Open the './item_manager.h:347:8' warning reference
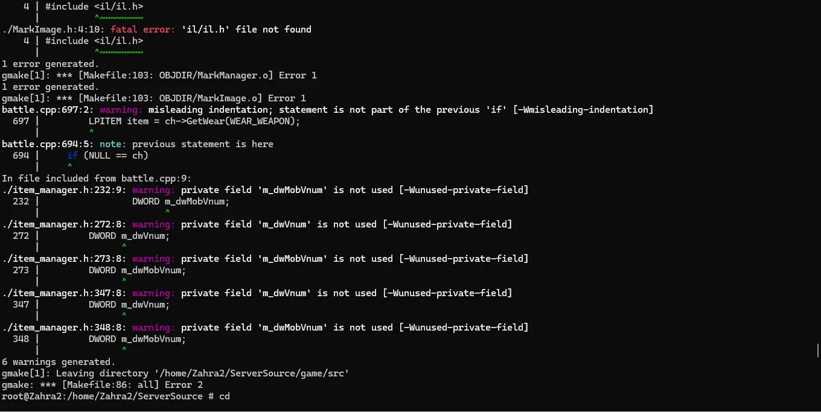821x412 pixels. point(64,293)
